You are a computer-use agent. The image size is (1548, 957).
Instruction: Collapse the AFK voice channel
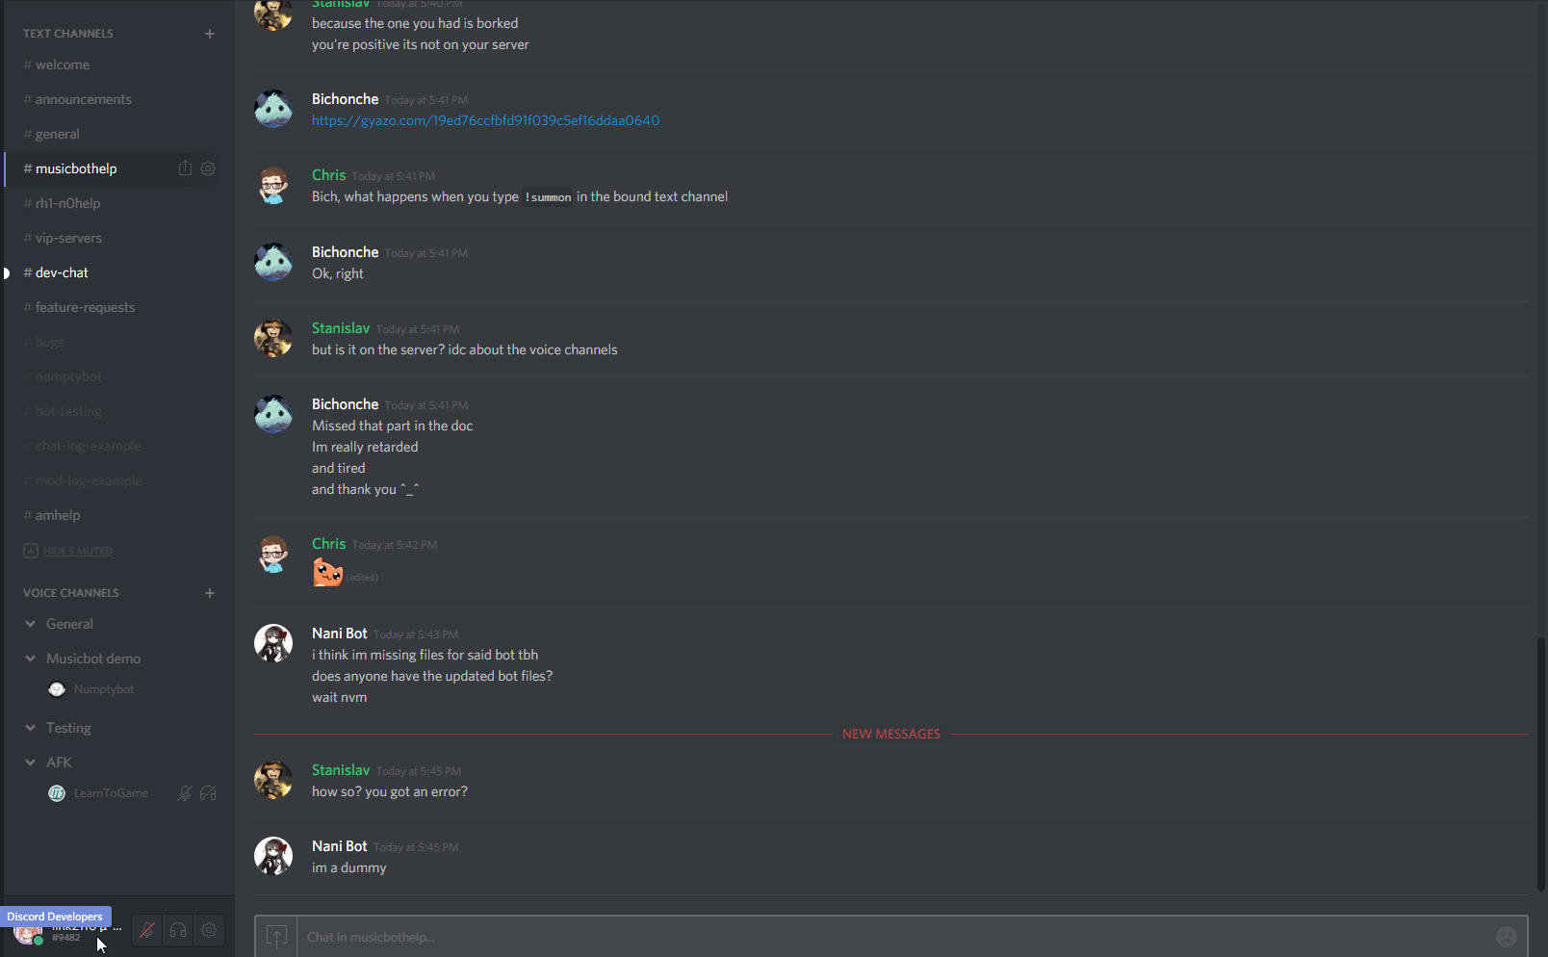[31, 763]
